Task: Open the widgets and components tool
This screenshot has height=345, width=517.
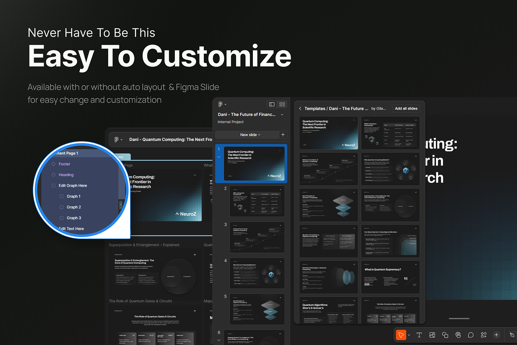Action: (x=484, y=335)
